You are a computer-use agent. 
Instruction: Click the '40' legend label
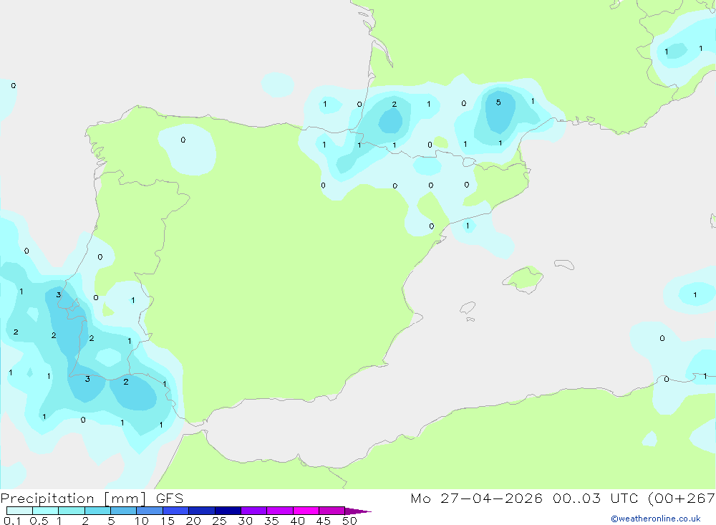(297, 521)
